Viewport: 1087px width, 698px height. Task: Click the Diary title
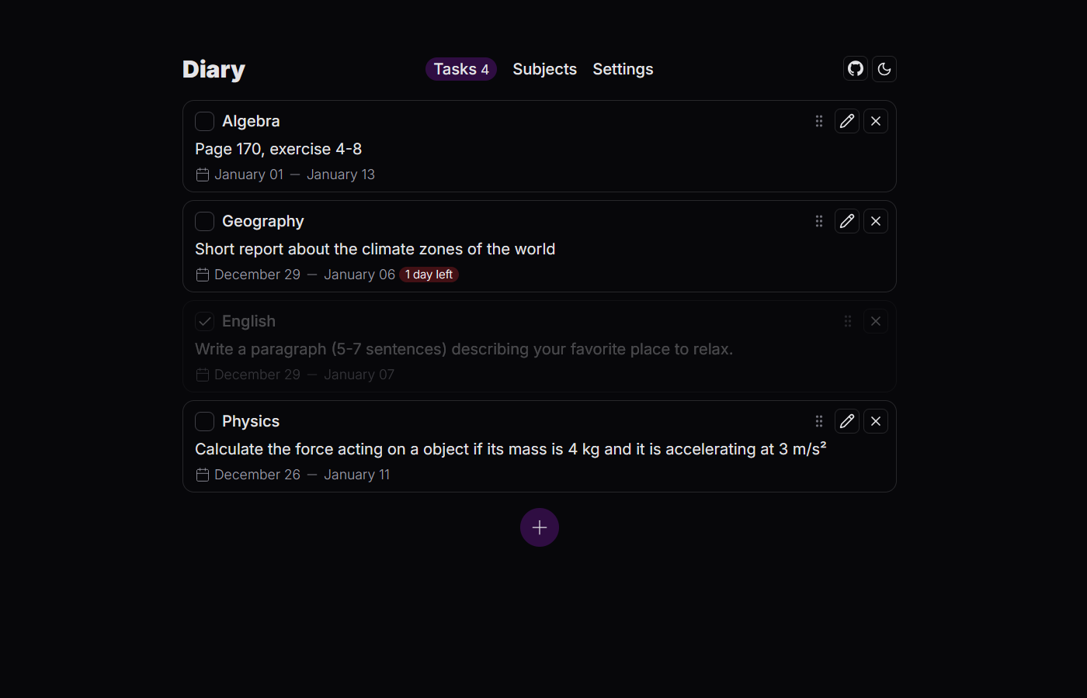213,69
